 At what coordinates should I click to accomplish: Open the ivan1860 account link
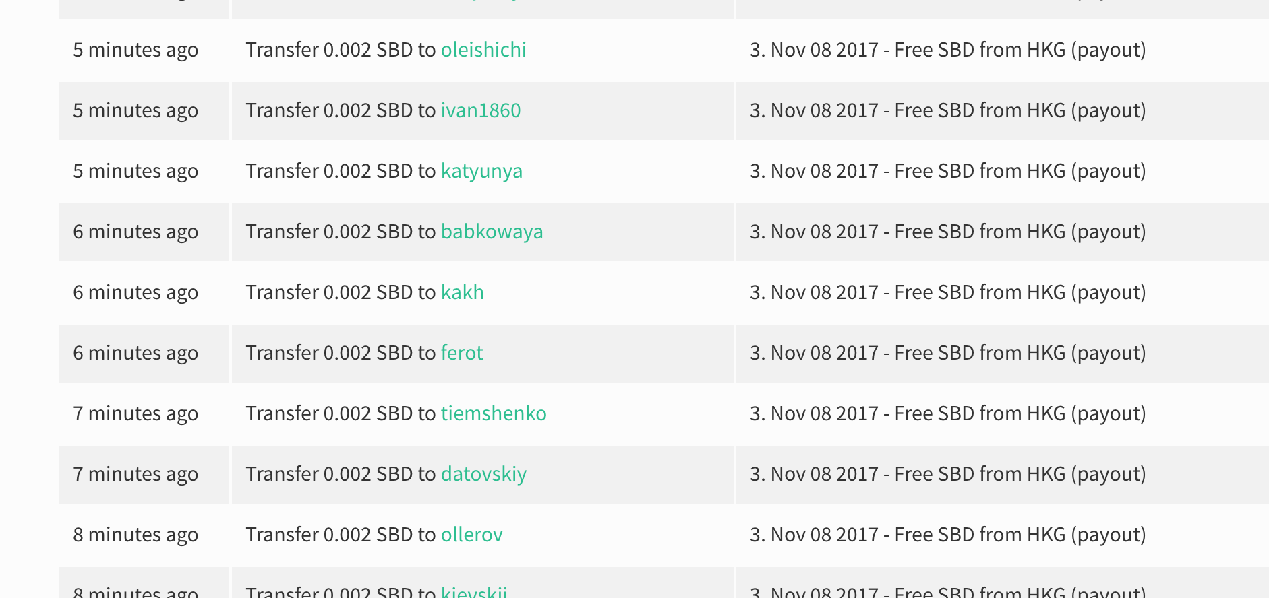point(481,110)
